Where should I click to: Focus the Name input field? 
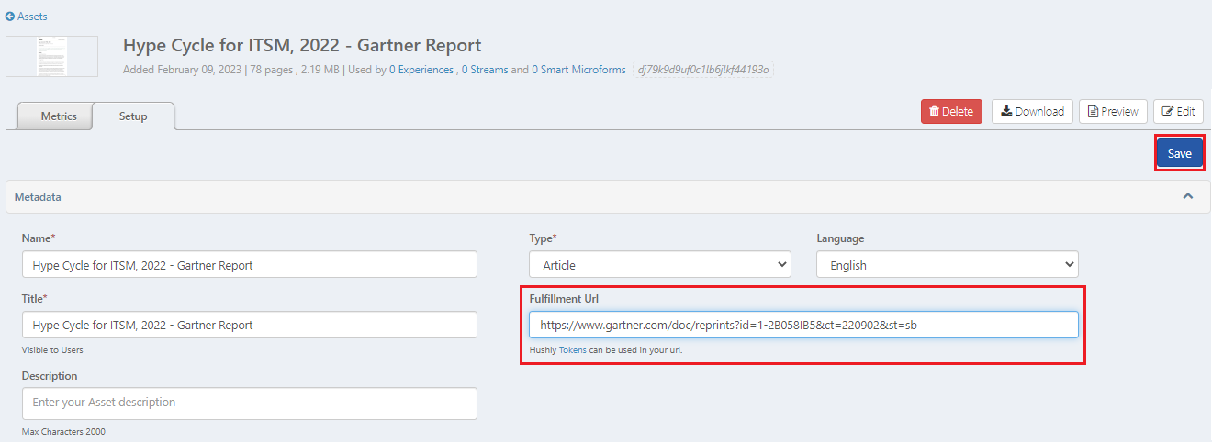point(250,265)
